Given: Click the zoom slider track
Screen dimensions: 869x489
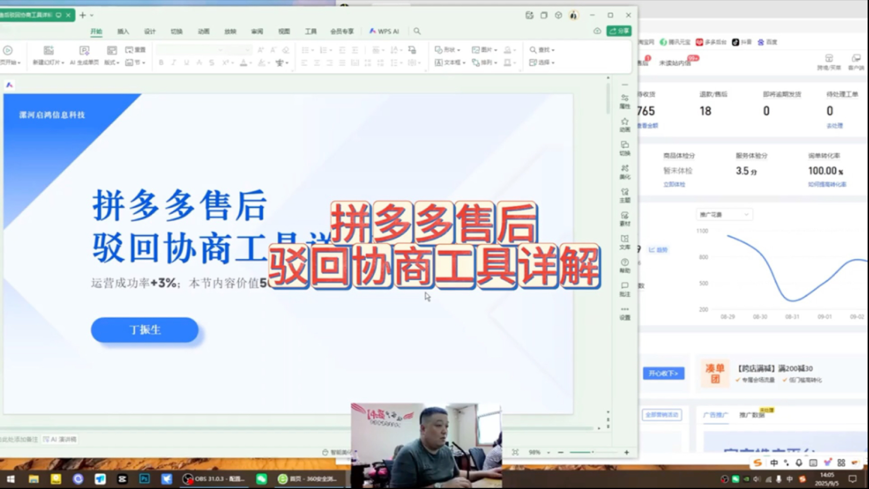Looking at the screenshot, I should (x=593, y=452).
